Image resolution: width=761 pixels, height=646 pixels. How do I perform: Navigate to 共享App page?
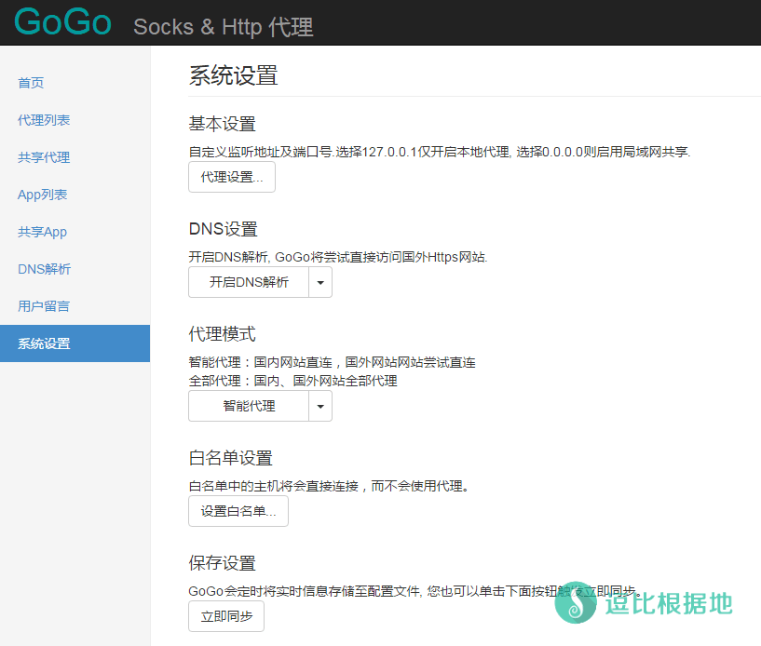(43, 232)
